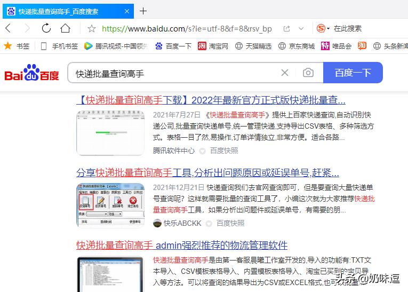
Task: Click the Baidu logo
Action: click(x=31, y=73)
